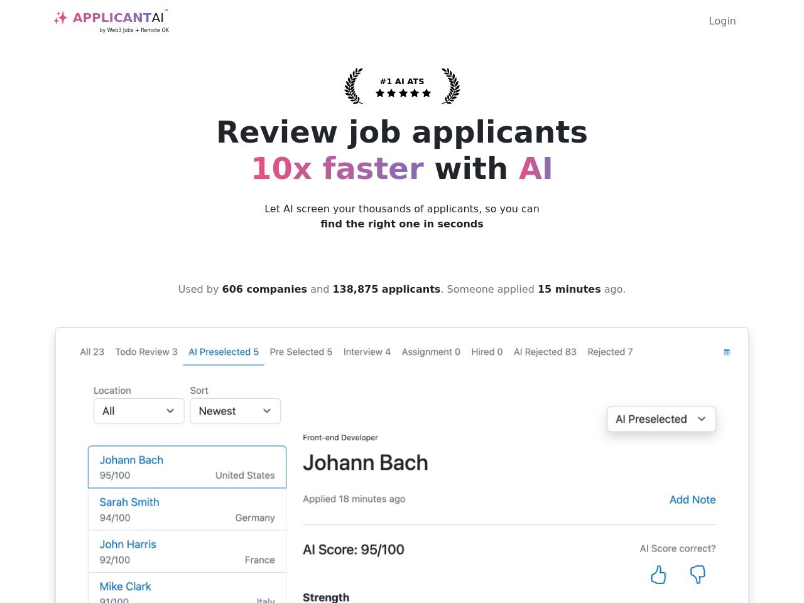Screen dimensions: 804x603
Task: Click the 'AI Score: 95/100' text
Action: click(354, 550)
